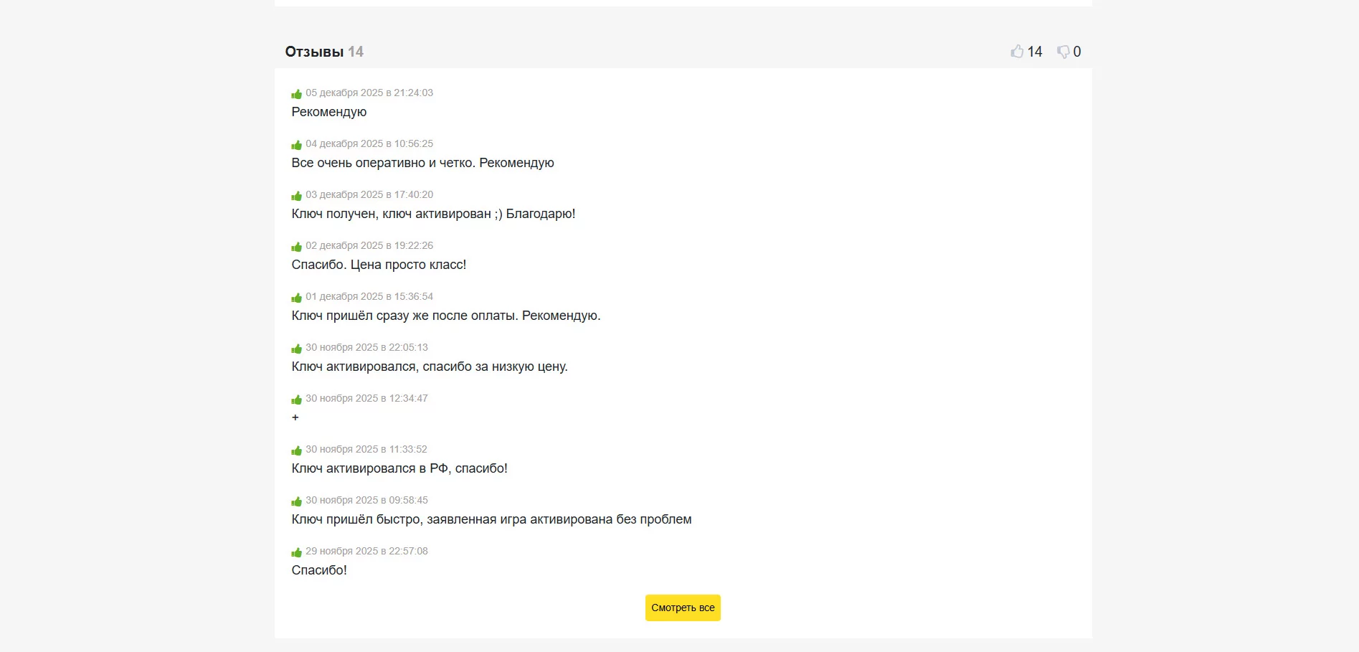Click the green thumb icon on the 01 декабря review
Viewport: 1359px width, 652px height.
(296, 298)
